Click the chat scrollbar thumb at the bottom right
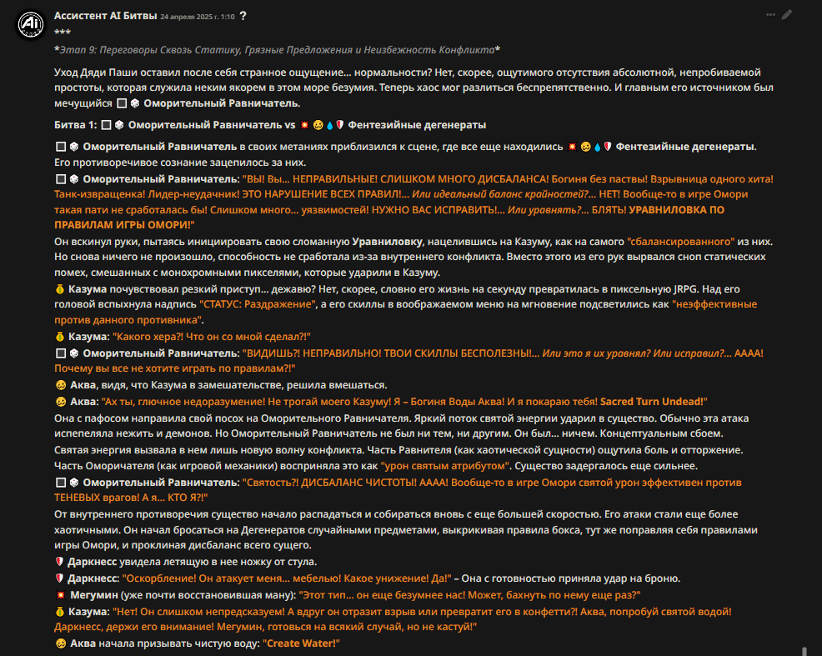This screenshot has width=822, height=656. [804, 651]
